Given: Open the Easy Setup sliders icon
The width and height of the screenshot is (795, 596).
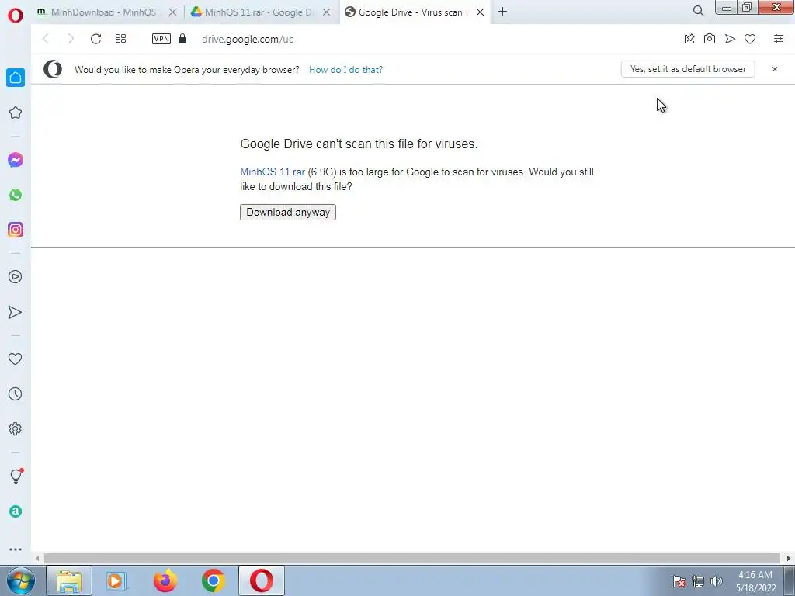Looking at the screenshot, I should point(779,39).
